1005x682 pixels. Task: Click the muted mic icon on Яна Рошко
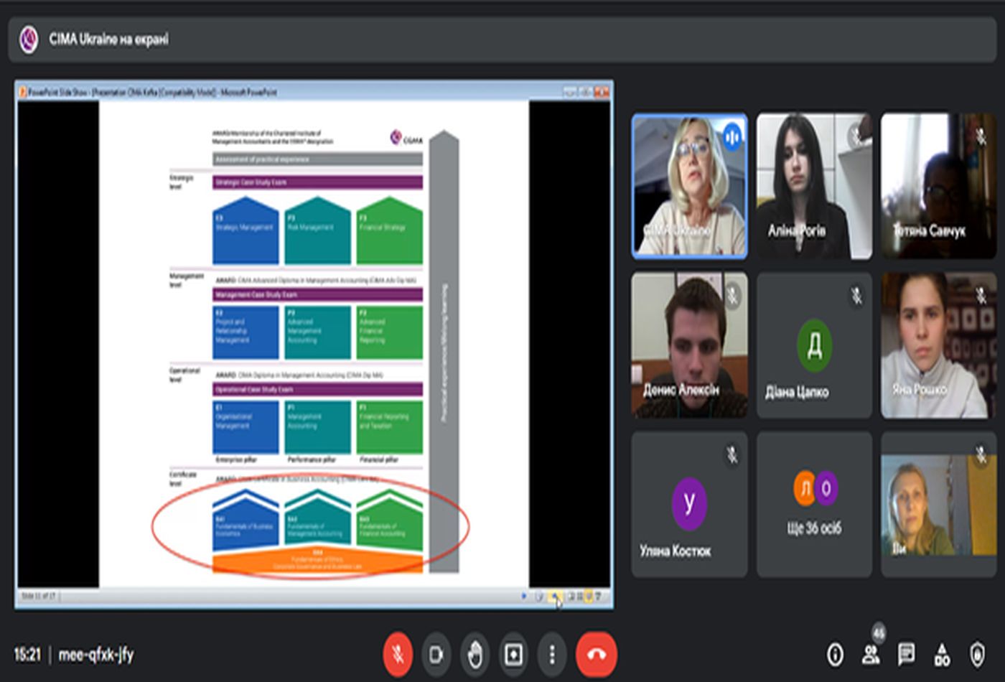point(981,296)
